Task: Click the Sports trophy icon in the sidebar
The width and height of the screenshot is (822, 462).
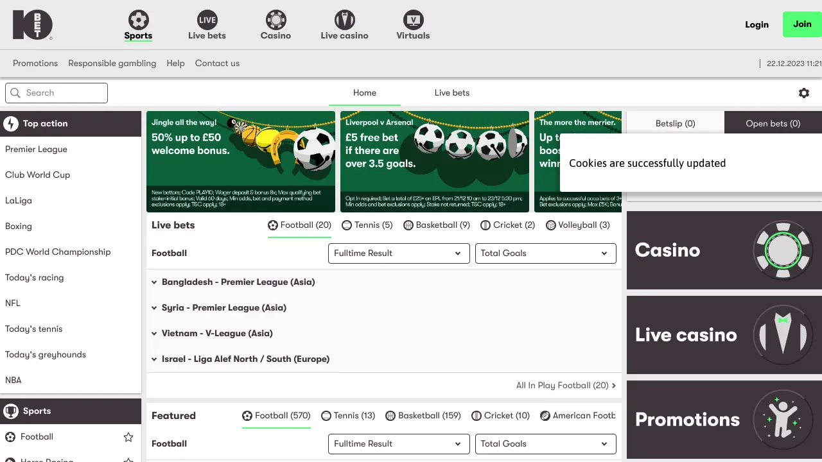Action: point(11,411)
